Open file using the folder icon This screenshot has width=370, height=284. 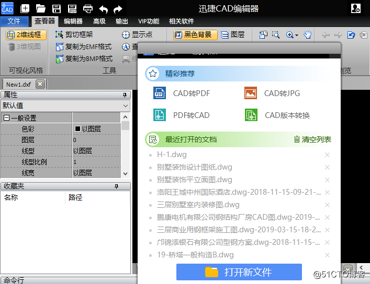(41, 9)
